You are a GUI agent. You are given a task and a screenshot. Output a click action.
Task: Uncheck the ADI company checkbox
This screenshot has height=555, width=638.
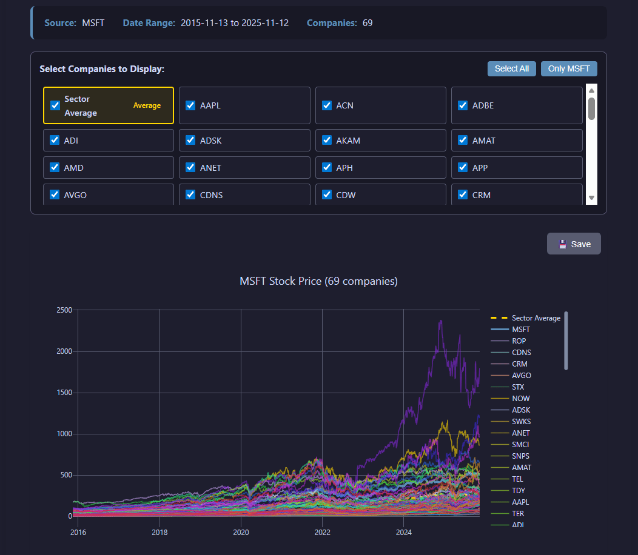coord(55,141)
